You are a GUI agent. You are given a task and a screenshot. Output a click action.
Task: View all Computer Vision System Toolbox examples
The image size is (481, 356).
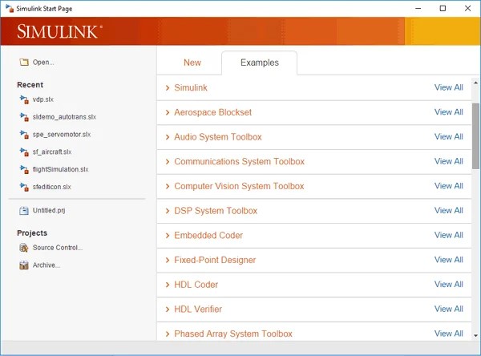click(448, 186)
